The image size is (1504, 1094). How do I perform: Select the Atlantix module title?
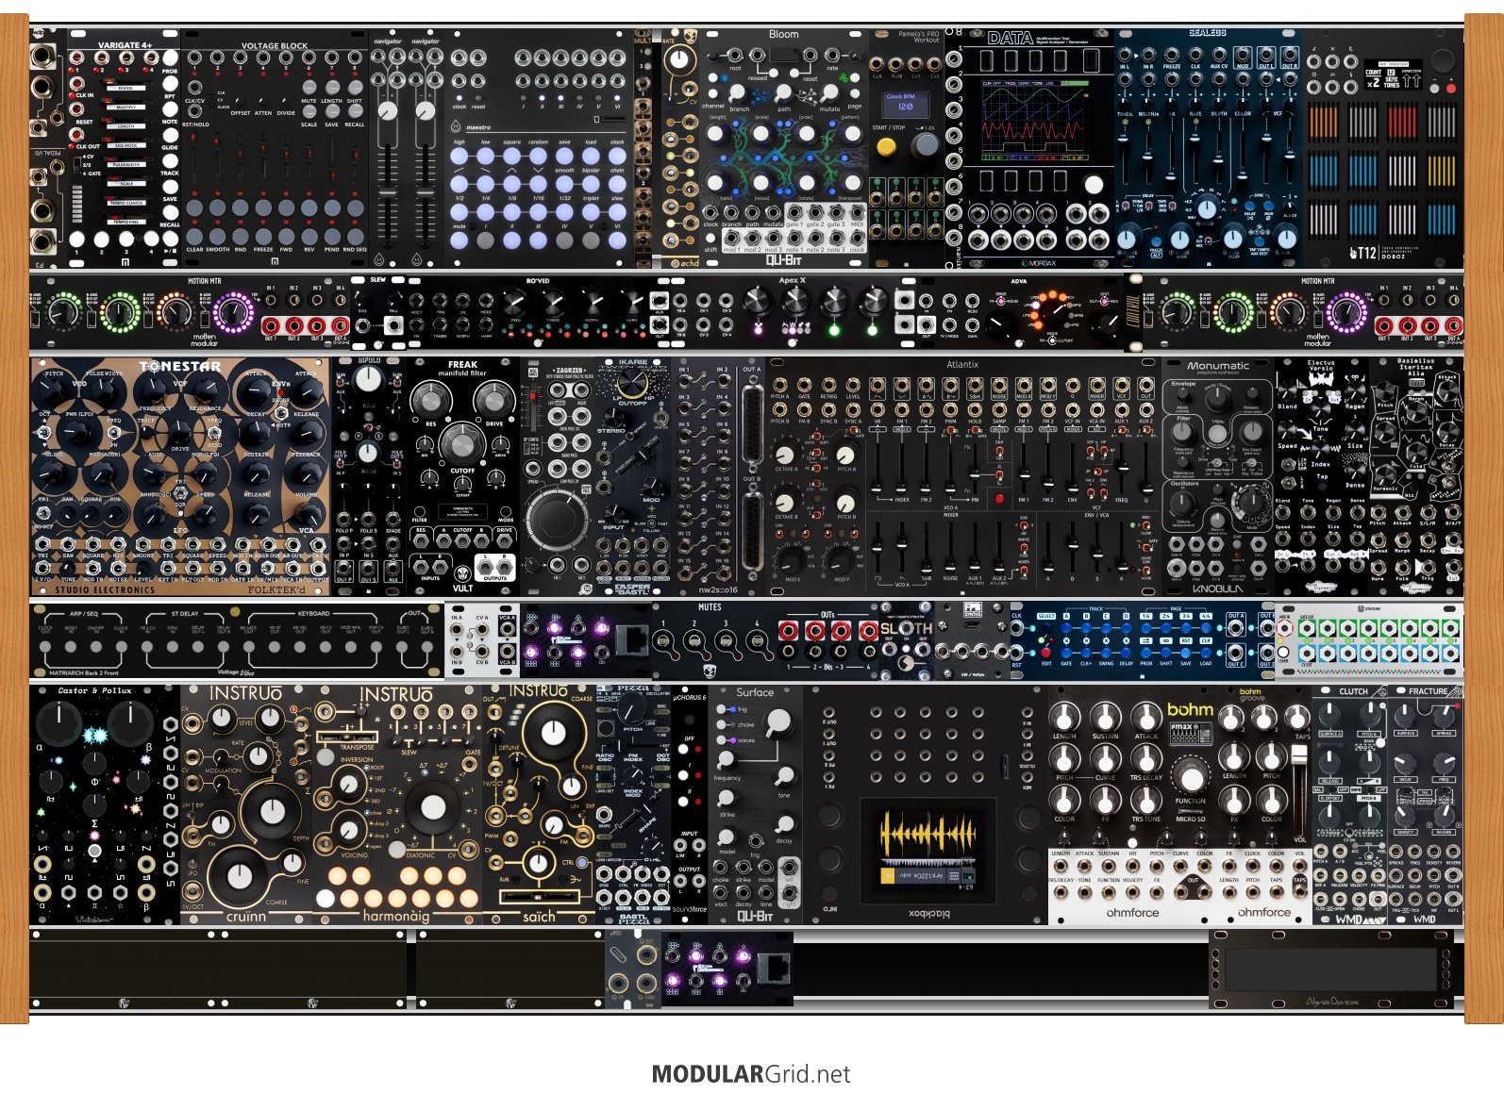962,364
